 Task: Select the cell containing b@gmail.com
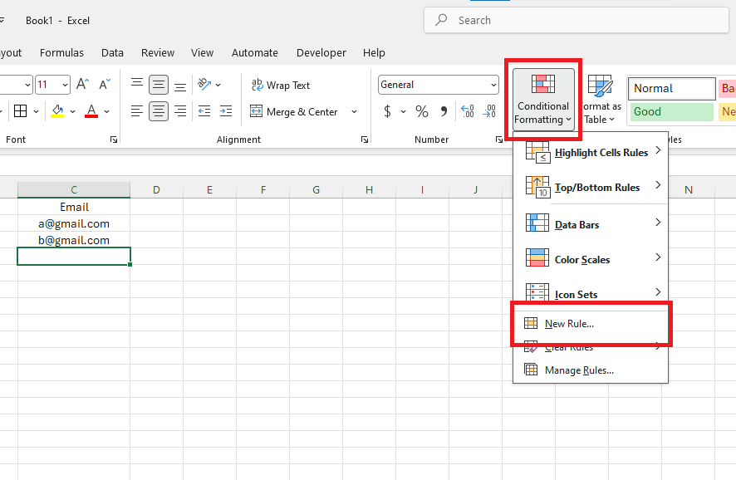tap(74, 240)
